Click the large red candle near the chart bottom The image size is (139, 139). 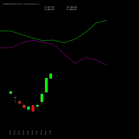(33, 108)
